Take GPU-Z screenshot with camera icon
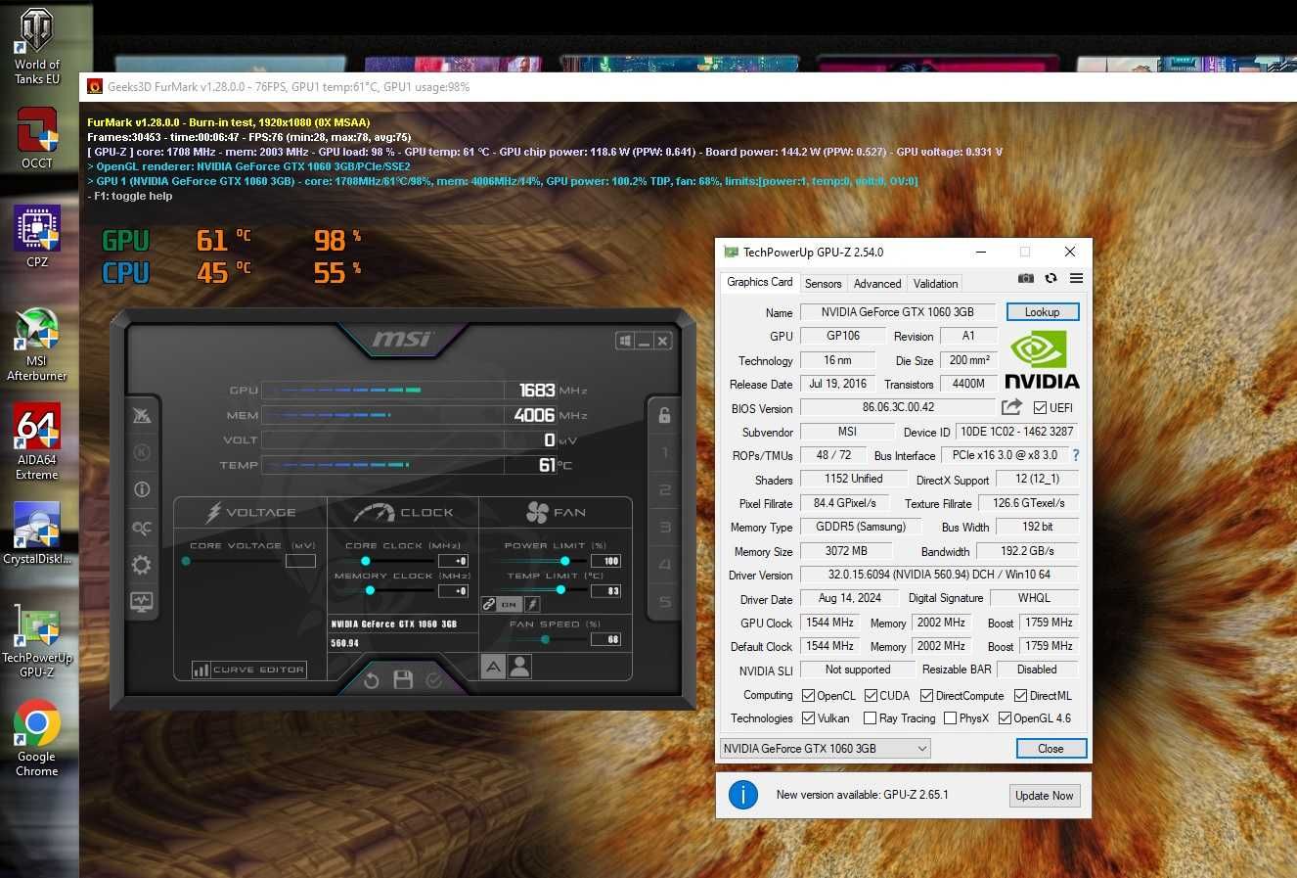The width and height of the screenshot is (1297, 878). [x=1026, y=278]
